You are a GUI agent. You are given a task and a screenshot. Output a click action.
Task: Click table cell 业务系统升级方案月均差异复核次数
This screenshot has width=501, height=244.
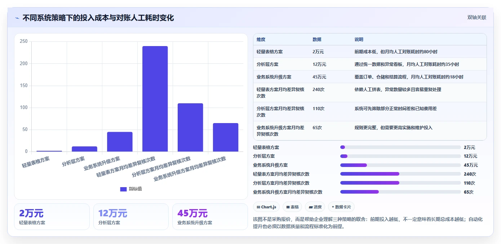coord(280,131)
